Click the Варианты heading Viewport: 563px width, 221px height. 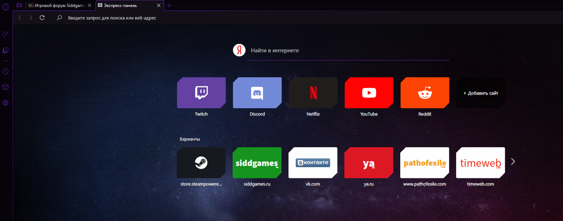click(190, 139)
